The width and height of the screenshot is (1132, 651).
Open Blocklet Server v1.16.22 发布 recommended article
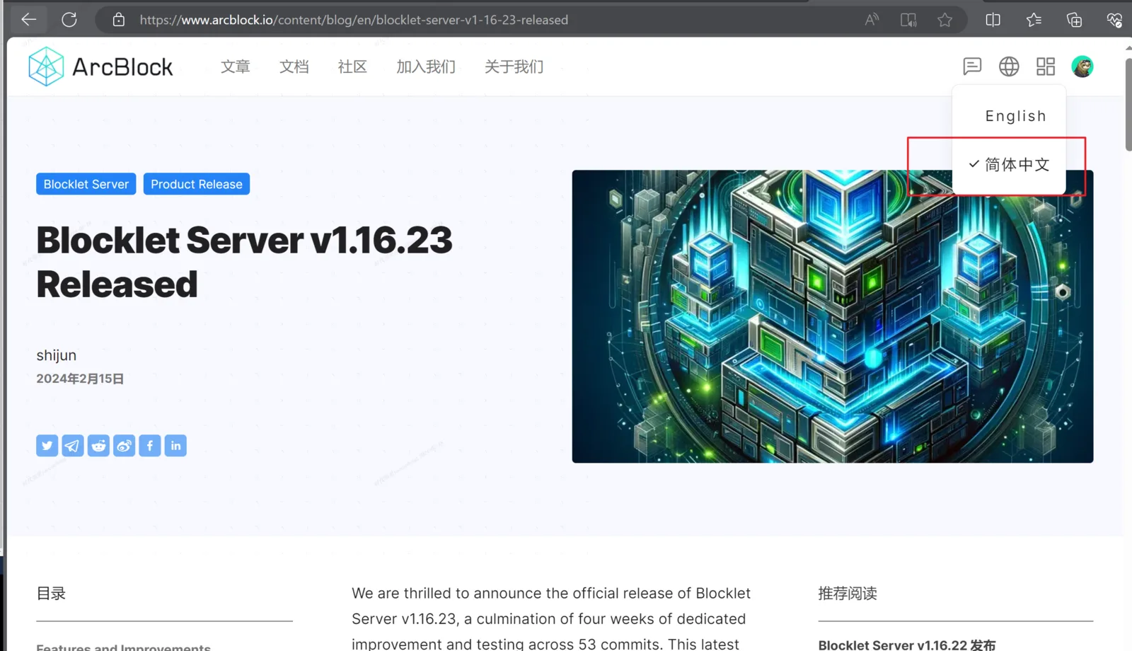(x=907, y=645)
